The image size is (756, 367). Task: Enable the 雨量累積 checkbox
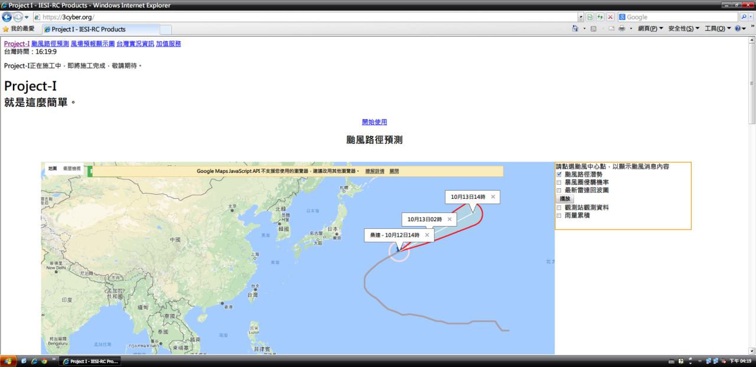tap(559, 215)
